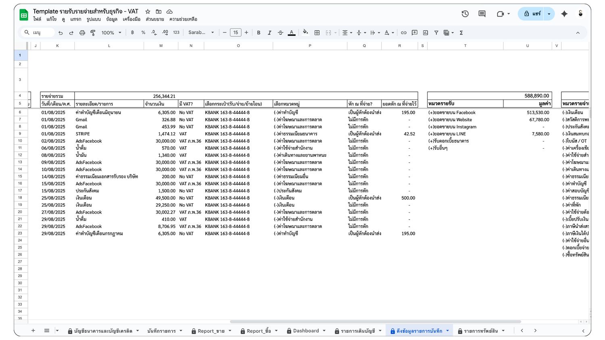Switch to the Report_ขาย sheet tab
The width and height of the screenshot is (605, 340).
pos(211,331)
